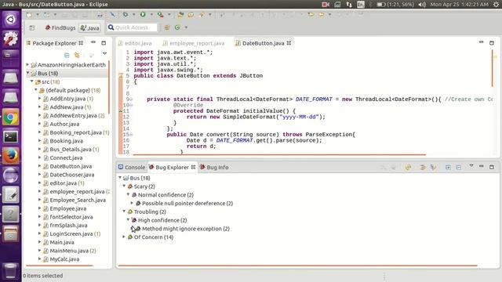Image resolution: width=502 pixels, height=282 pixels.
Task: Open DateButton.java in Package Explorer
Action: click(x=71, y=166)
